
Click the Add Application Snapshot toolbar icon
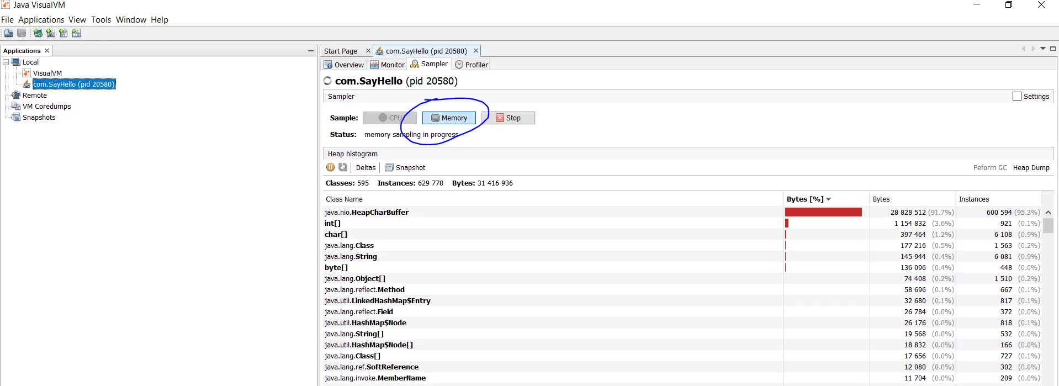(76, 33)
